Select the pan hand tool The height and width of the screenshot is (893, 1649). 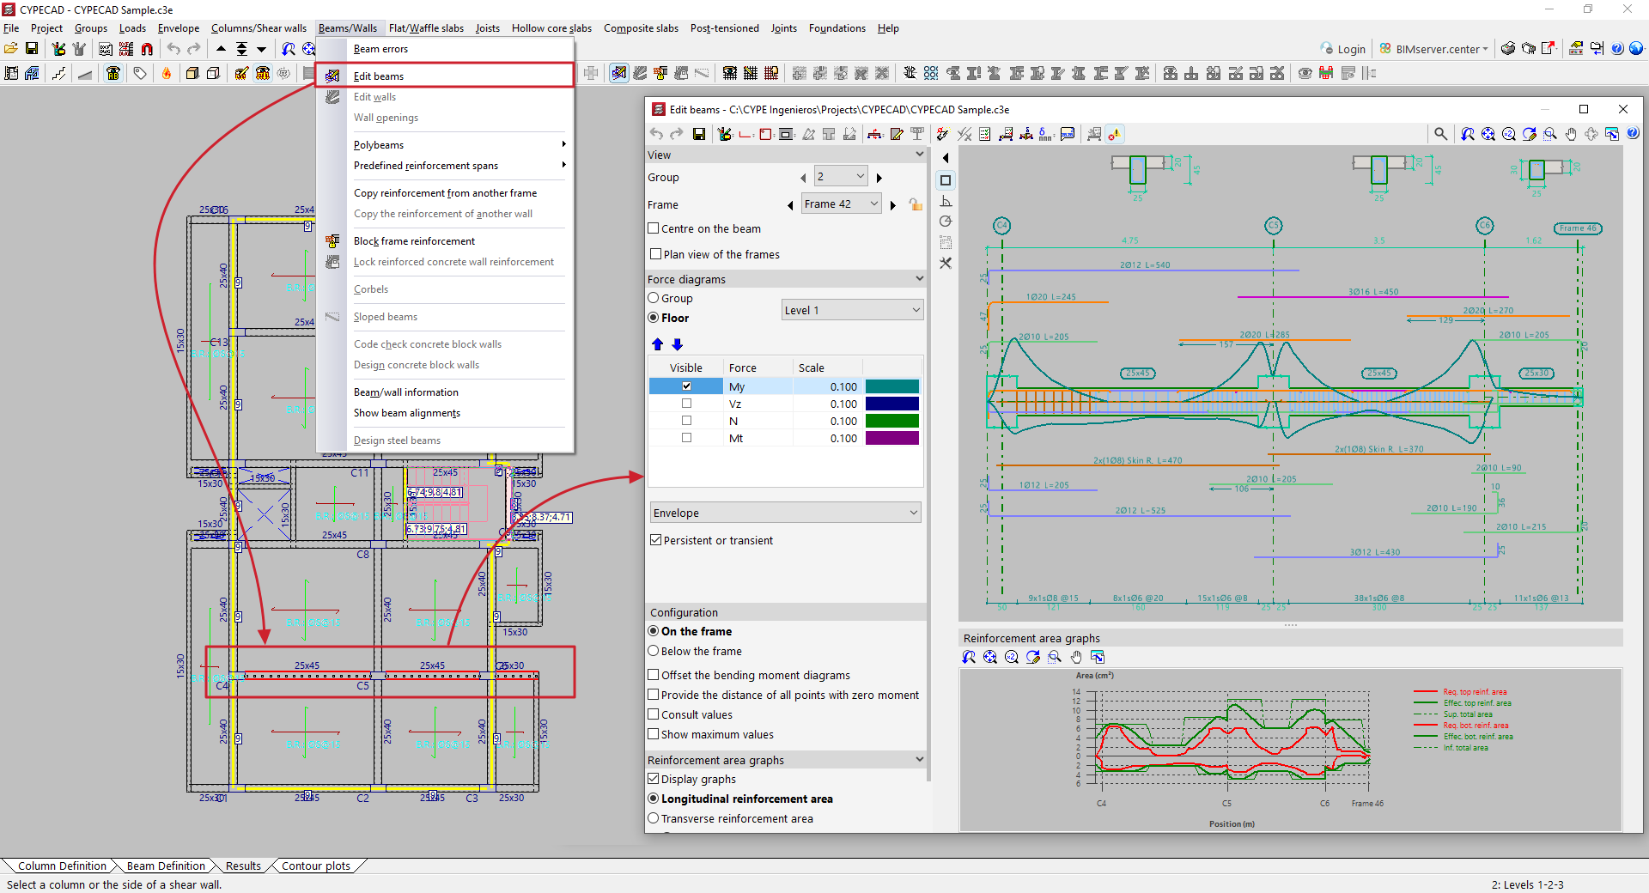point(1571,134)
